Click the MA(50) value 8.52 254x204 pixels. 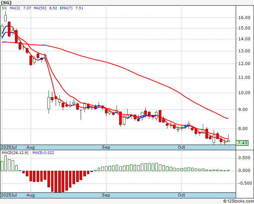pyautogui.click(x=53, y=8)
